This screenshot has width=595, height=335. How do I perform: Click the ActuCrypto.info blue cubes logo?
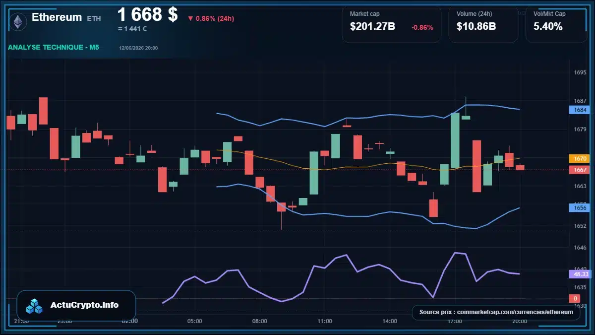click(x=35, y=306)
